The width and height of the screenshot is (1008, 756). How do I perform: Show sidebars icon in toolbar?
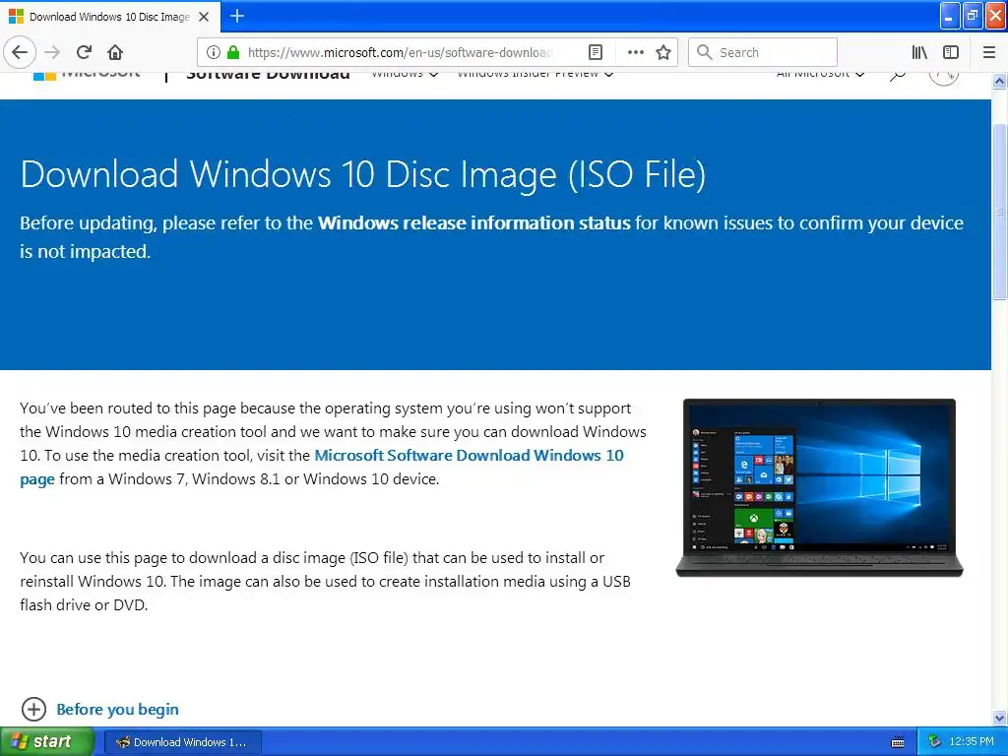click(x=951, y=52)
